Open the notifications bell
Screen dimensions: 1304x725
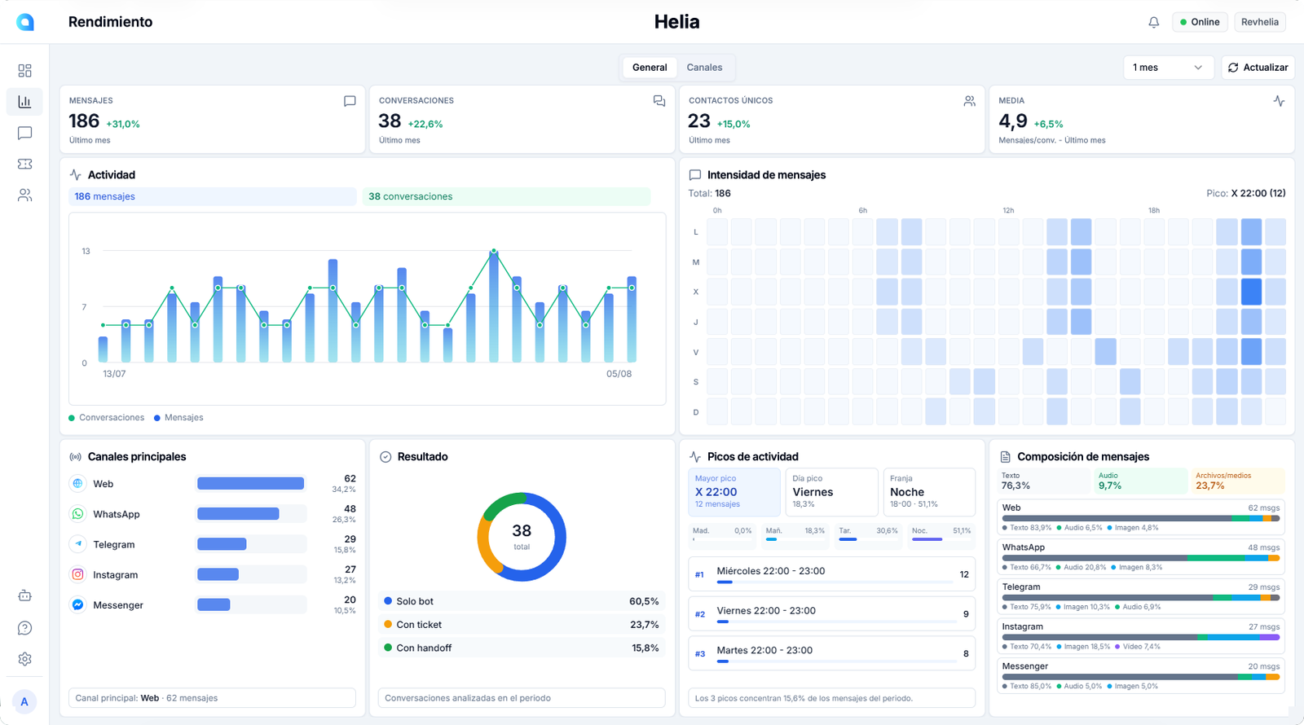[x=1153, y=22]
